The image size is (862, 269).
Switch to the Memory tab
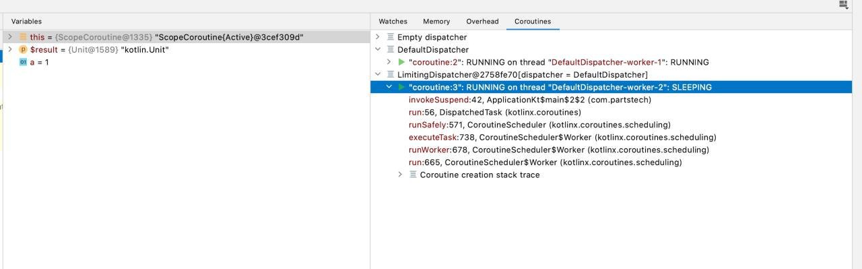(x=436, y=22)
